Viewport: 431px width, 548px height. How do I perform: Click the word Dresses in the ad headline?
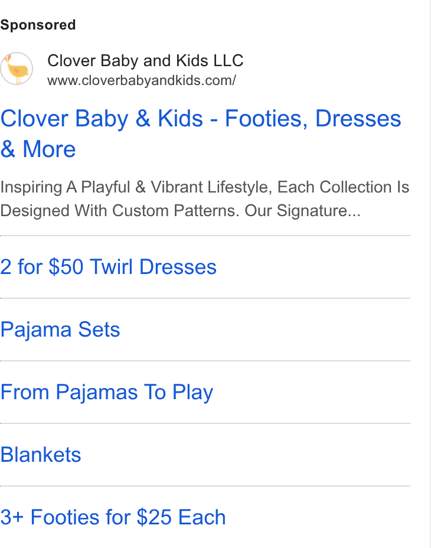tap(358, 119)
